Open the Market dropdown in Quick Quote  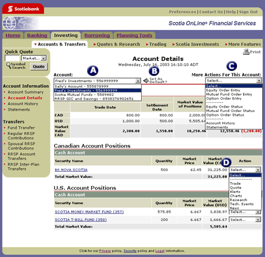34,58
